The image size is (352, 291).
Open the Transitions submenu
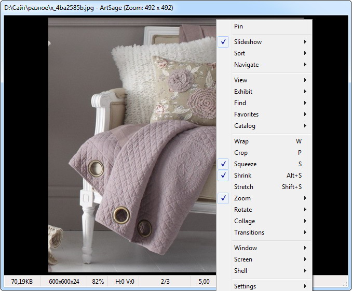click(264, 232)
